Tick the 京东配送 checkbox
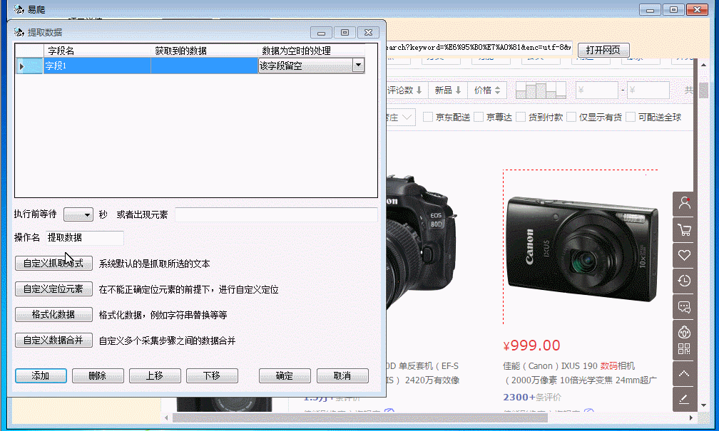Viewport: 719px width, 431px height. pos(428,118)
